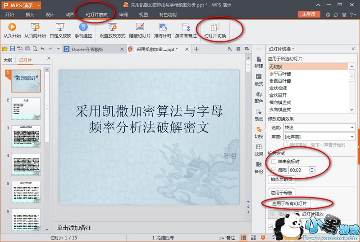Screen dimensions: 360x242
Task: Decrease the 每隔 time with down spinner
Action: pos(312,172)
